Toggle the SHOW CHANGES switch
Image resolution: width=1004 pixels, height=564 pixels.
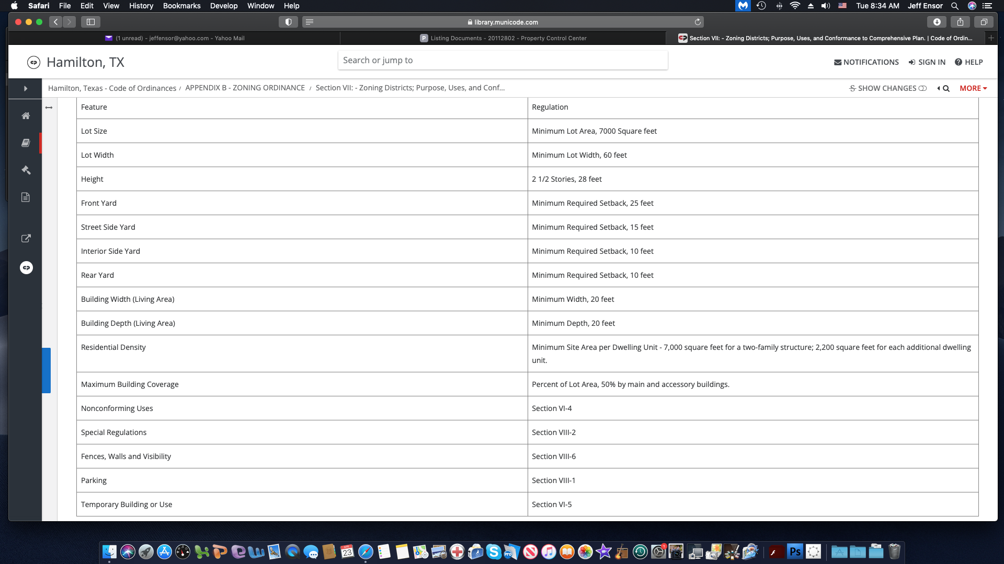(922, 88)
